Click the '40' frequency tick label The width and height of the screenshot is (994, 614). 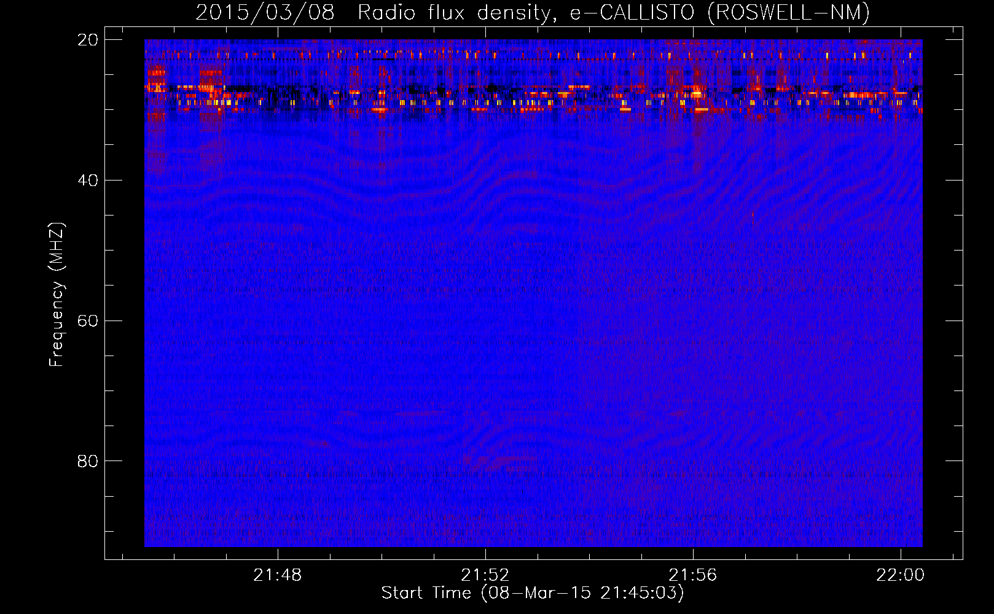coord(88,181)
